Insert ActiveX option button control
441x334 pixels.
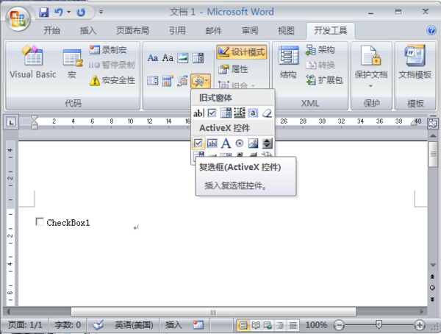point(240,143)
